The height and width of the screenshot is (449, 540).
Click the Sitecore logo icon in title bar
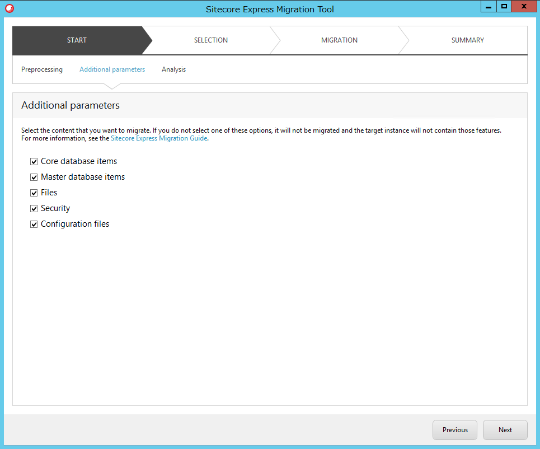point(10,8)
